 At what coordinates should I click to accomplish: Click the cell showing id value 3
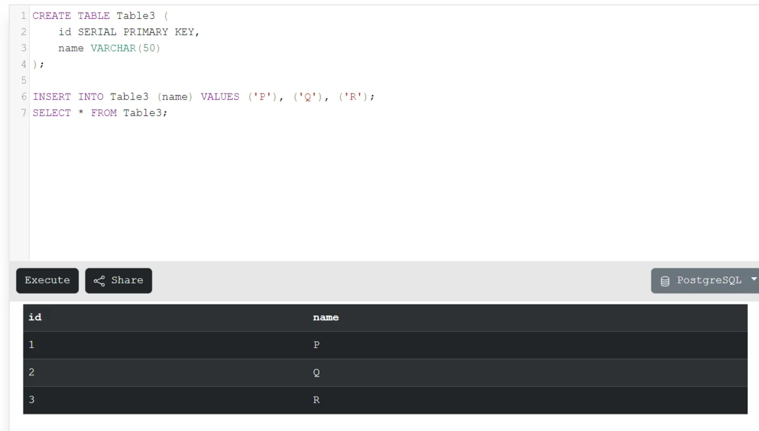pos(32,399)
